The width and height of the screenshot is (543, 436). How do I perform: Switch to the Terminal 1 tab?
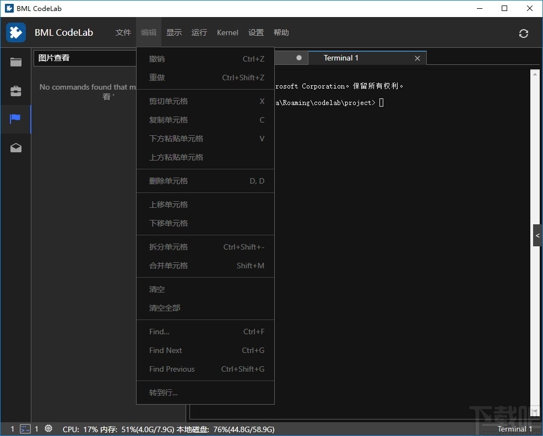coord(341,58)
